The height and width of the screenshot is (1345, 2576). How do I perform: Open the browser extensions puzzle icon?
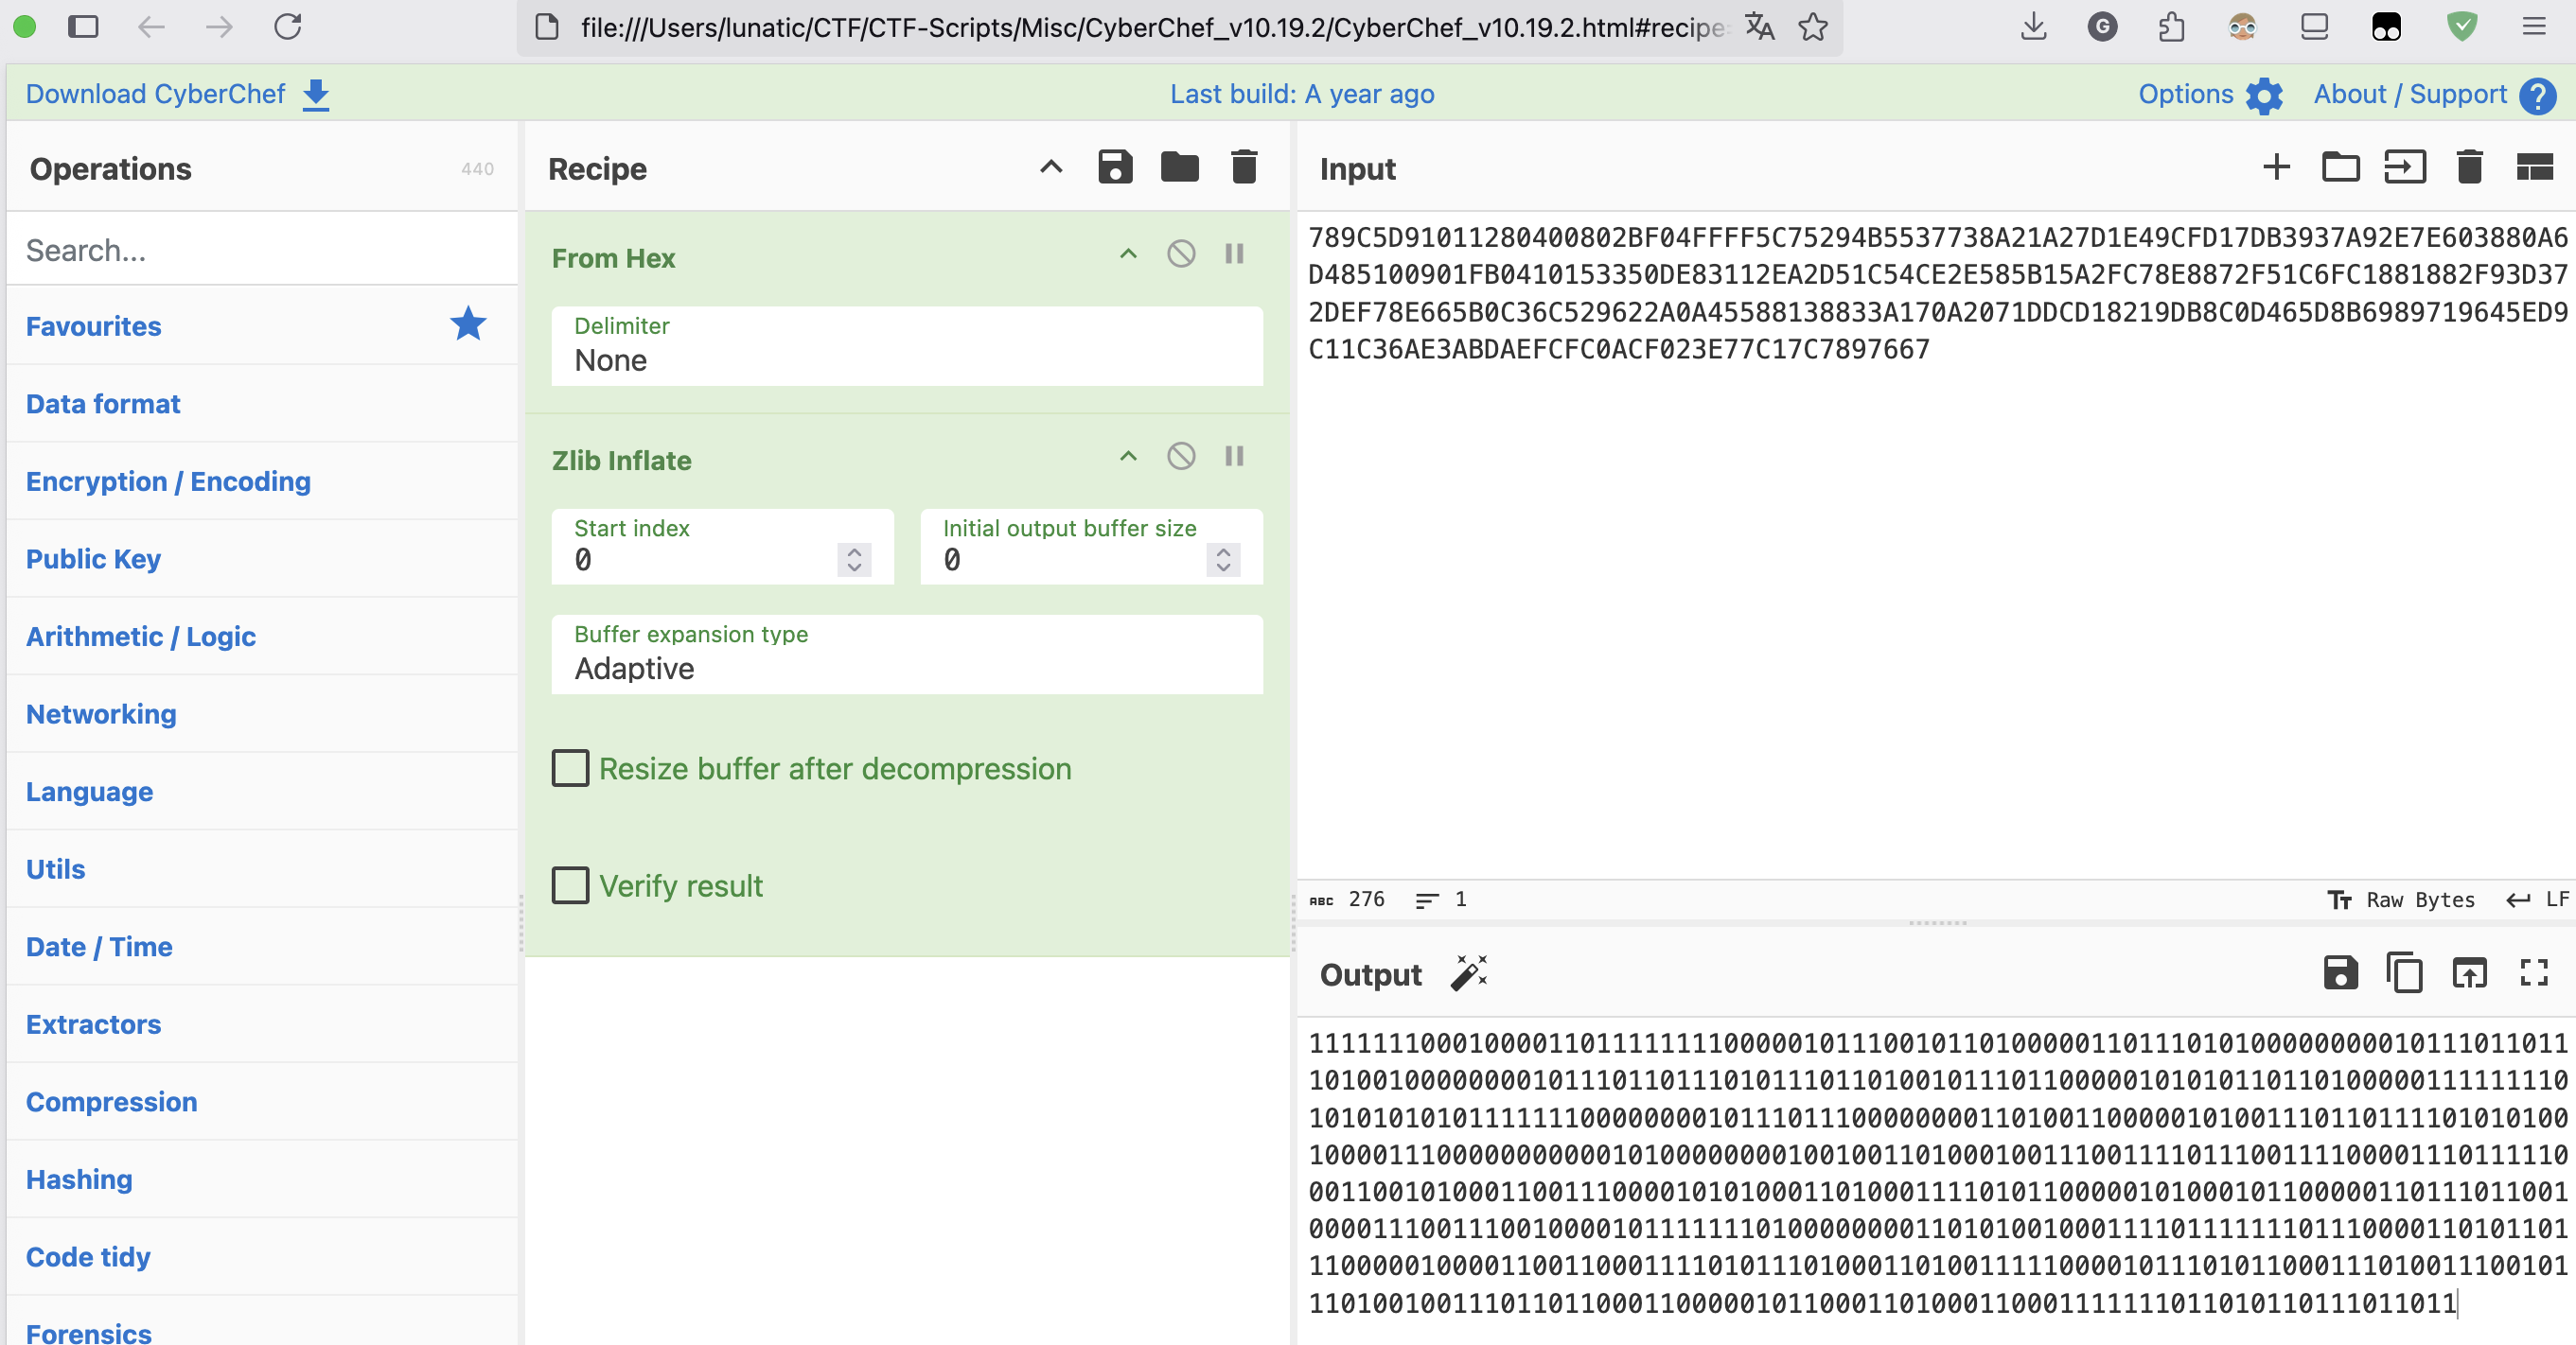[2171, 27]
